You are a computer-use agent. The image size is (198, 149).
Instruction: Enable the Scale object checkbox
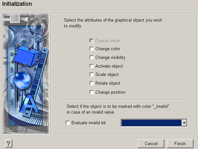(92, 75)
